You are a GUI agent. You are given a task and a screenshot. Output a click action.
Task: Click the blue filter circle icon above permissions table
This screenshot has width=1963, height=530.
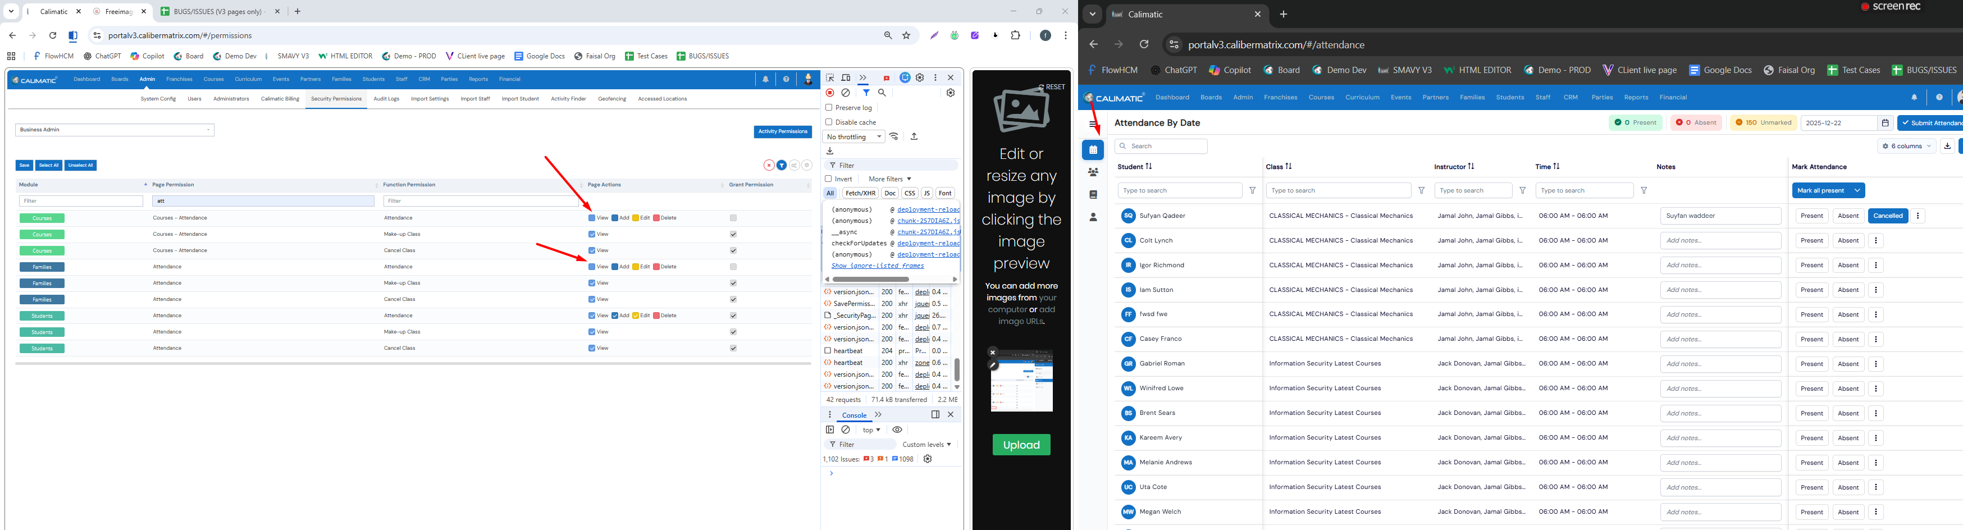[782, 165]
